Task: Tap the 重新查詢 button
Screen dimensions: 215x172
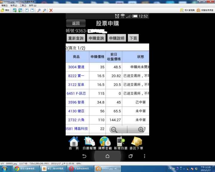Action: (x=76, y=38)
